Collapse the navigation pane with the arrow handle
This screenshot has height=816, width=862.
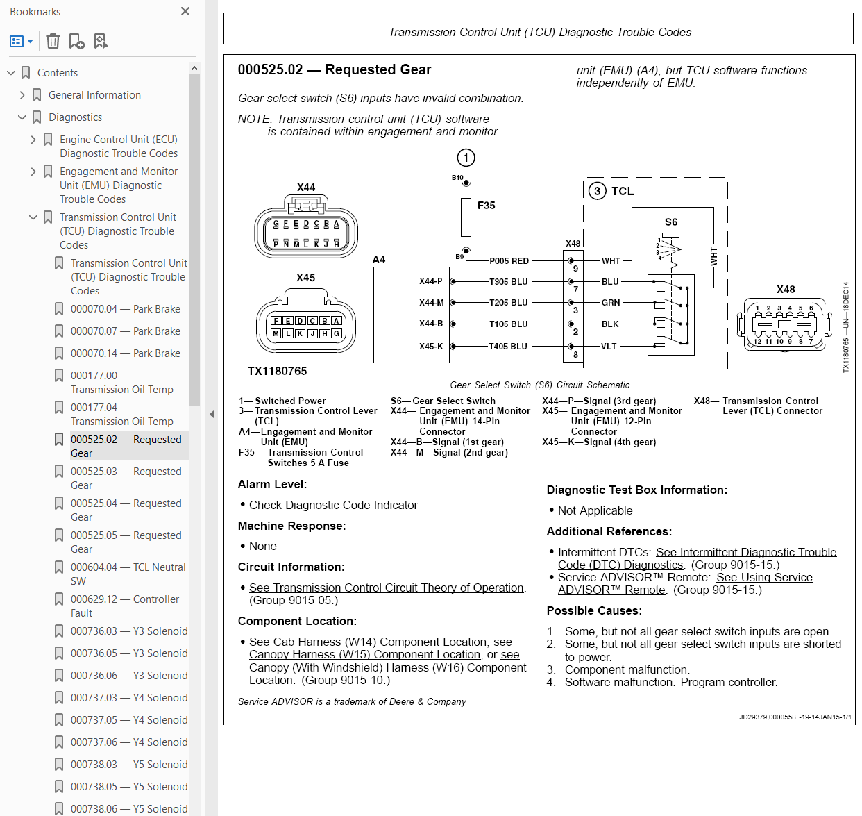[x=212, y=415]
